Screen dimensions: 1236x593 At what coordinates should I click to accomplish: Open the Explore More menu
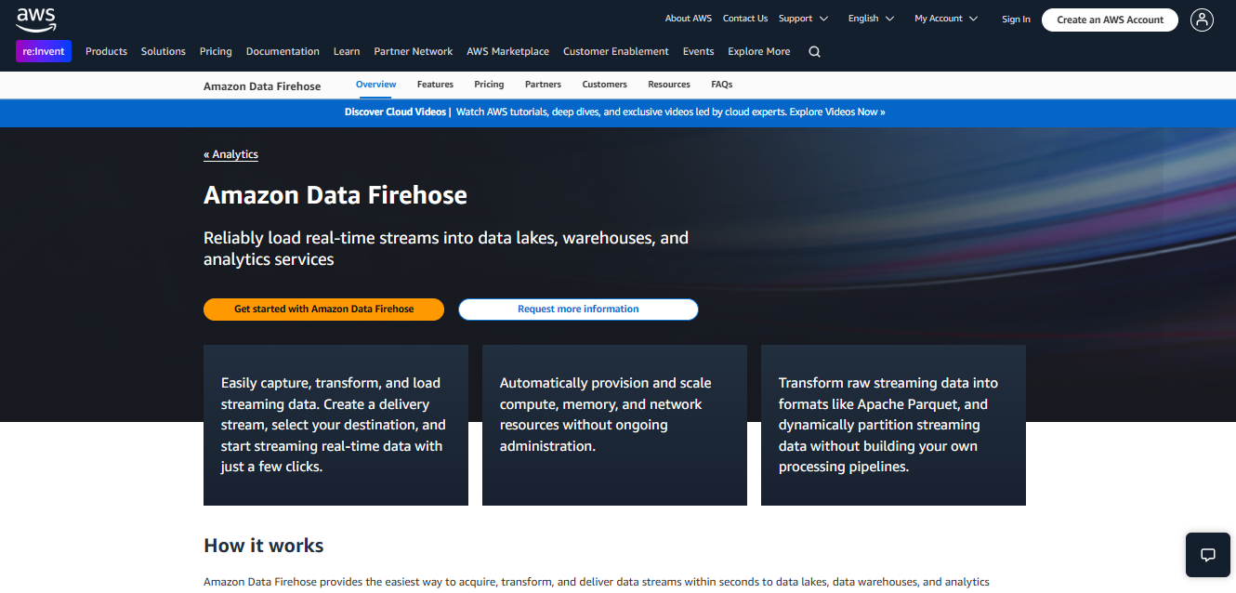tap(759, 52)
